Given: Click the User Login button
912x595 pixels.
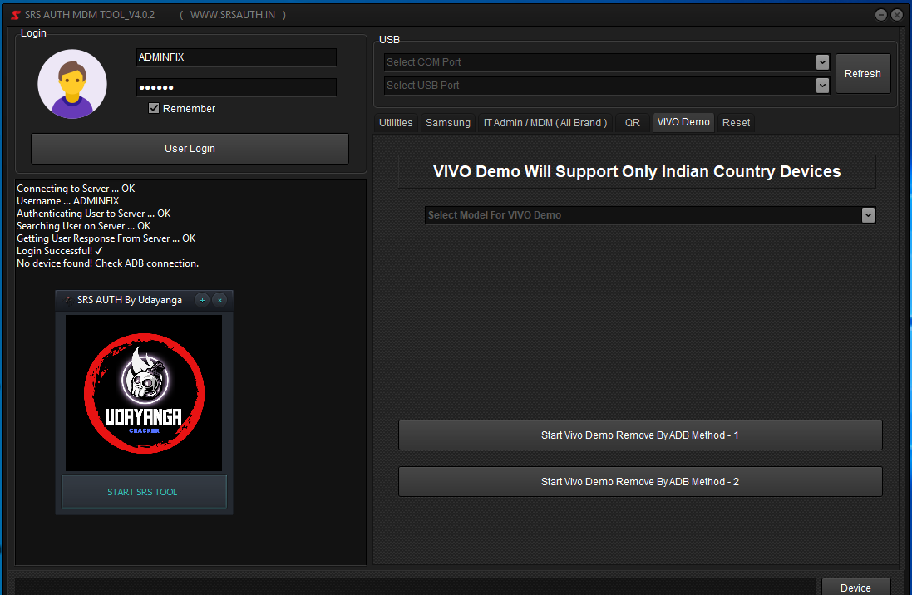Looking at the screenshot, I should pyautogui.click(x=190, y=148).
